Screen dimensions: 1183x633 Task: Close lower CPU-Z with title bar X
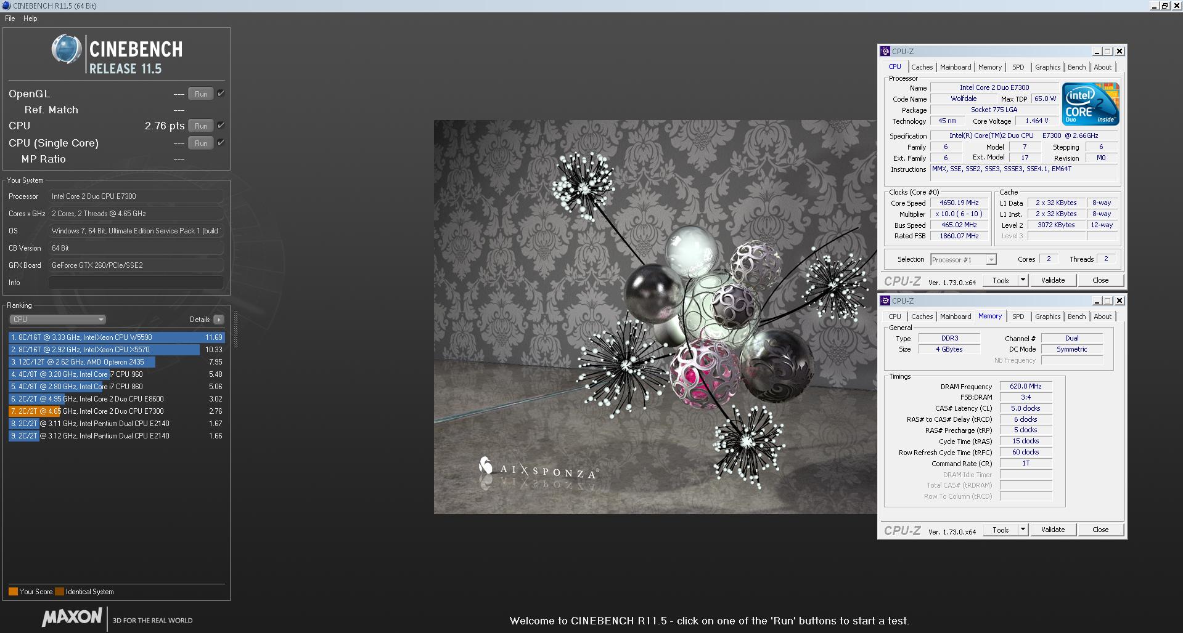1120,301
